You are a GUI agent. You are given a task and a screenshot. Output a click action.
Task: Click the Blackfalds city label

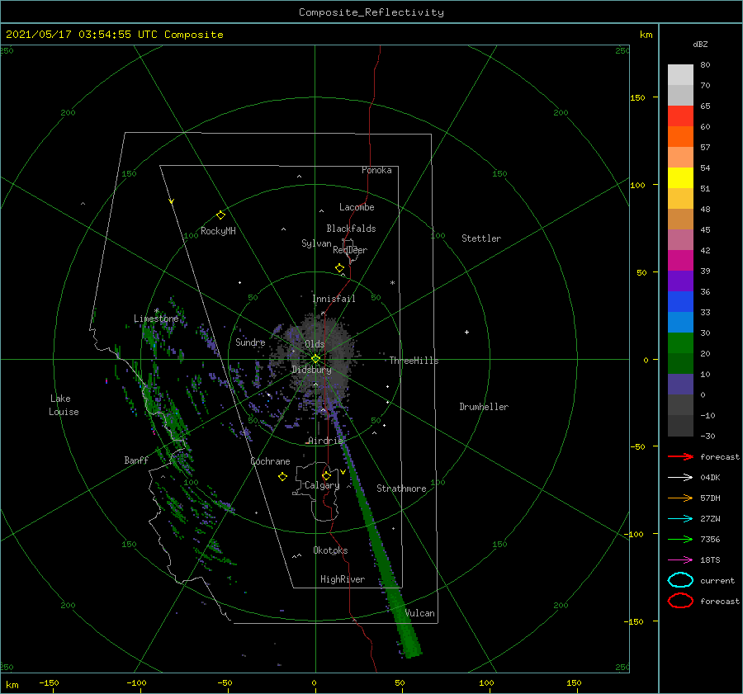351,229
